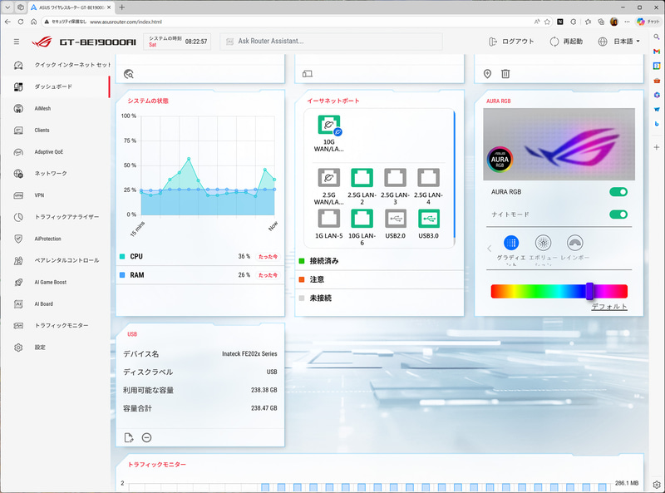
Task: Click the 2.5G LAN-4 port icon
Action: click(x=428, y=178)
